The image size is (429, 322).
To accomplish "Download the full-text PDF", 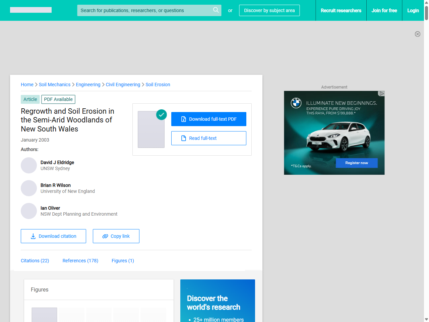I will point(208,119).
